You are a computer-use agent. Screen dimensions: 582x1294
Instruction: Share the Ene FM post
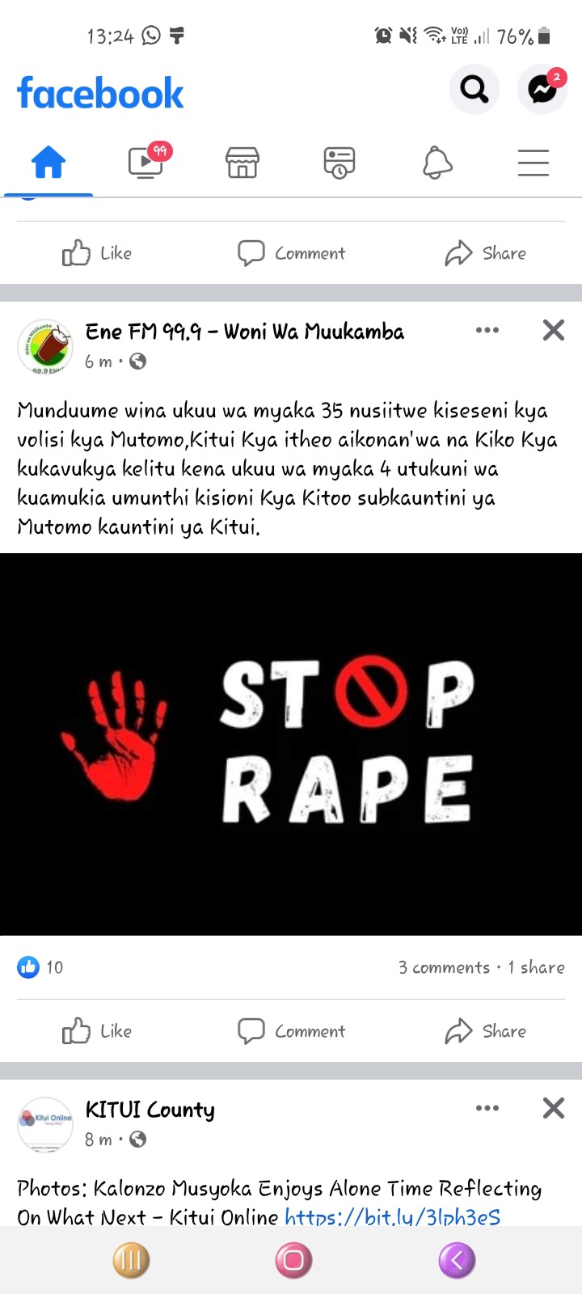coord(485,1031)
